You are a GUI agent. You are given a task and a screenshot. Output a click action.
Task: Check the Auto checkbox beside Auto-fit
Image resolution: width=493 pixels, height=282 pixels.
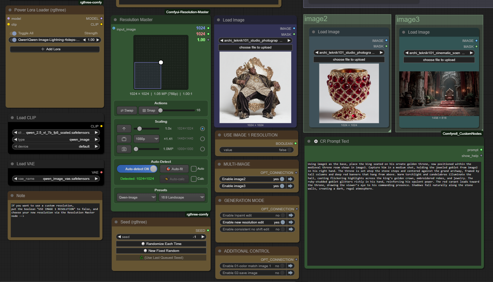click(194, 169)
